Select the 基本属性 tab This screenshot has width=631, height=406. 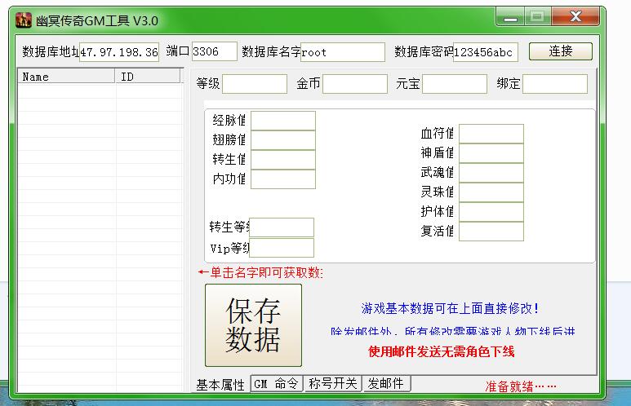pyautogui.click(x=220, y=385)
